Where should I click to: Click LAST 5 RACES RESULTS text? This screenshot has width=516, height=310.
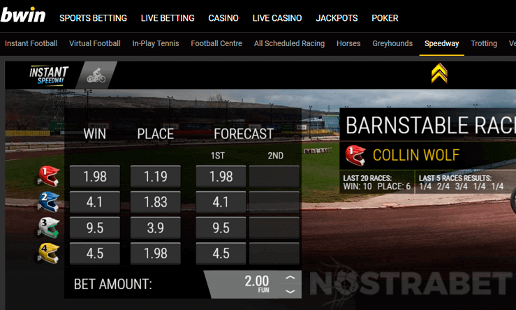tap(461, 182)
